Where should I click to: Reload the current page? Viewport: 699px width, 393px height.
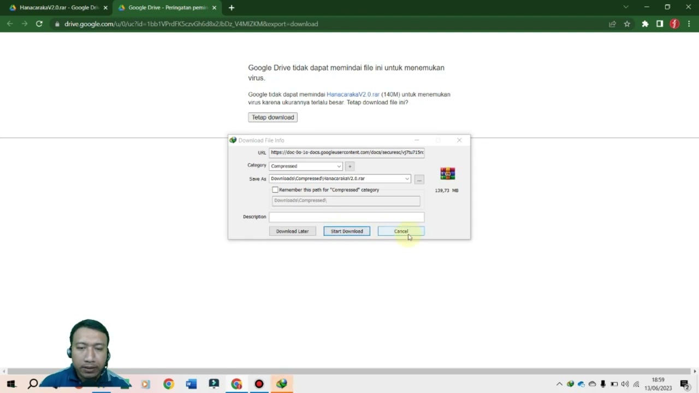click(x=39, y=24)
